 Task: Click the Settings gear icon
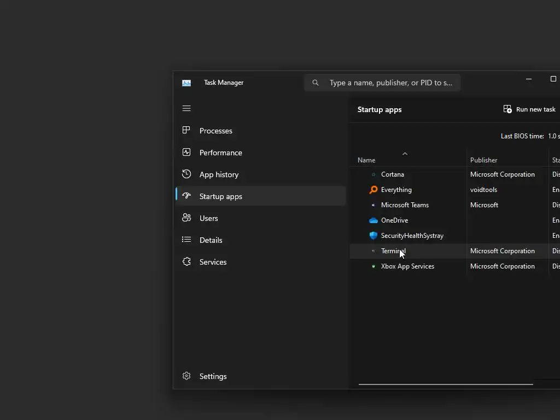(x=186, y=376)
